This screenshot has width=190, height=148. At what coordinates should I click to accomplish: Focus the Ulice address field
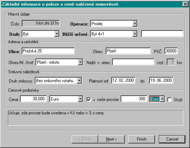(48, 51)
